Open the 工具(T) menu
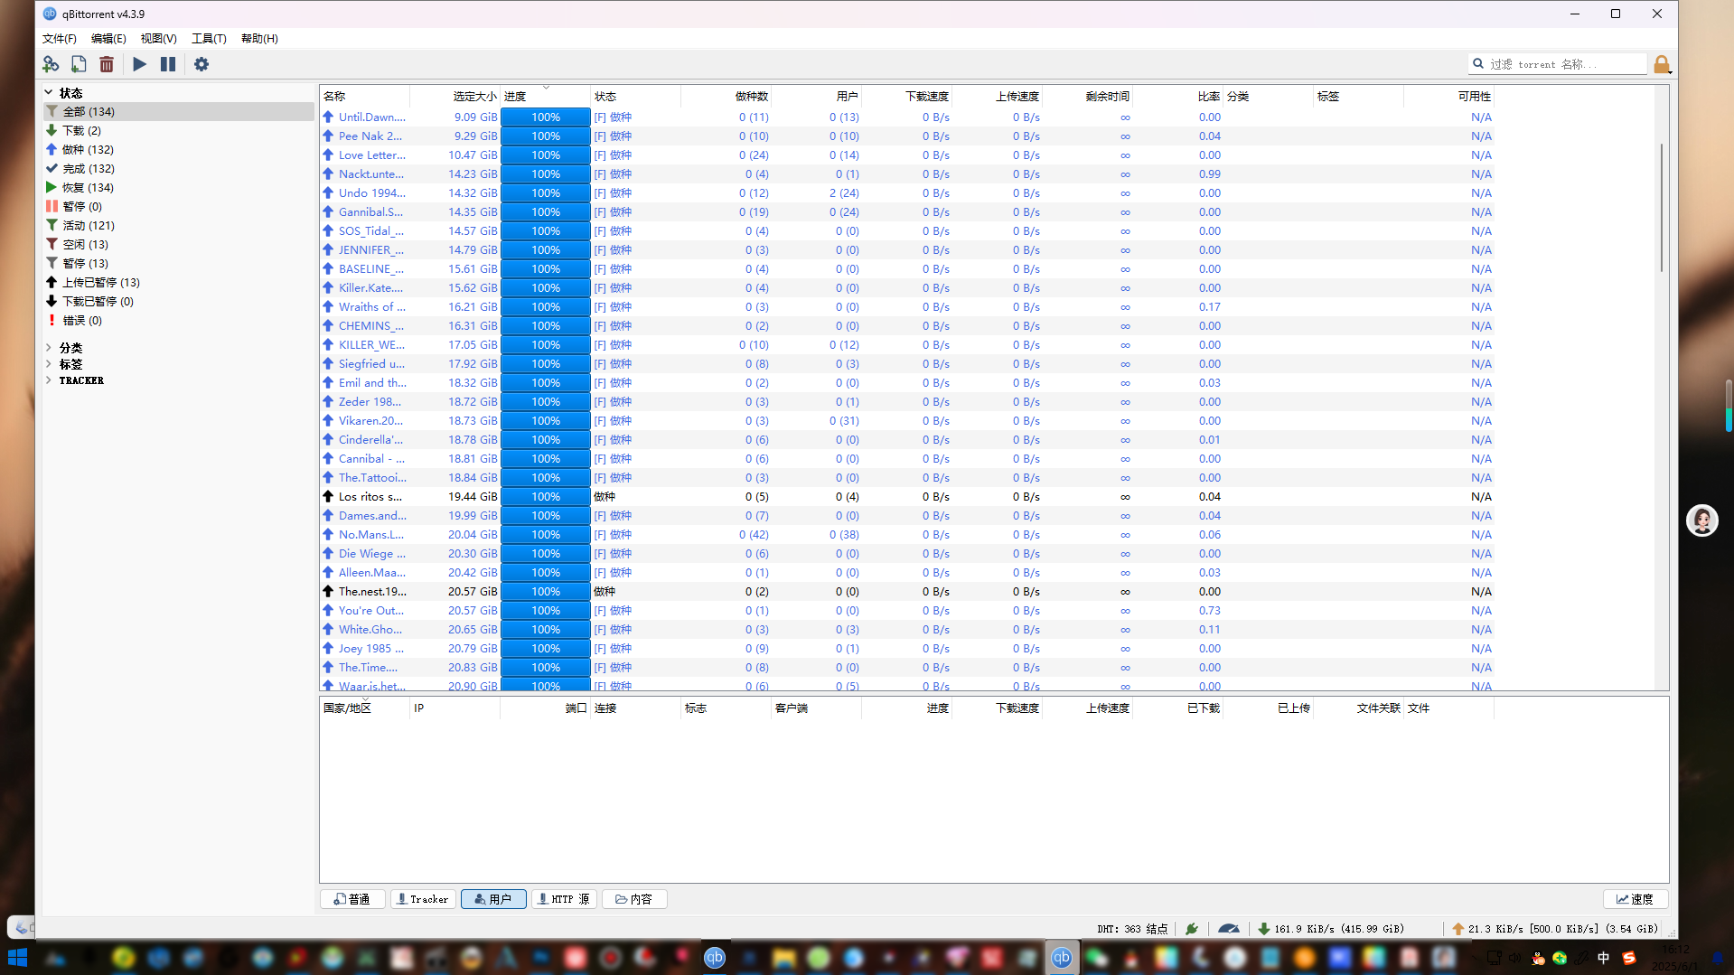The height and width of the screenshot is (975, 1734). pyautogui.click(x=209, y=39)
